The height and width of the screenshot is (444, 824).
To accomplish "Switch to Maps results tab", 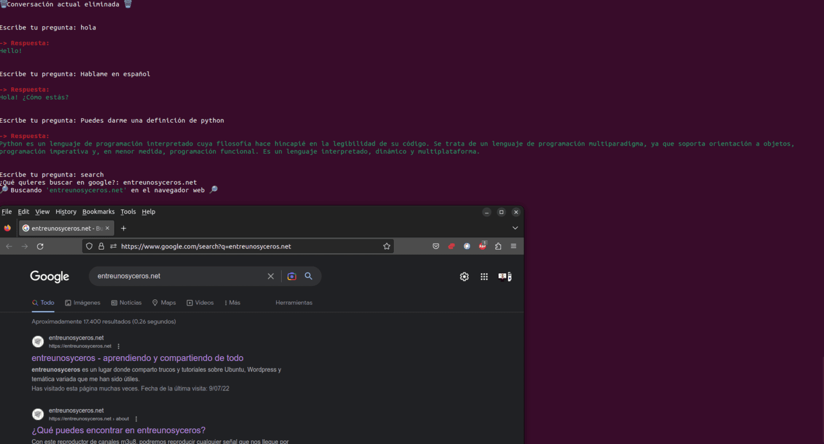I will click(164, 303).
